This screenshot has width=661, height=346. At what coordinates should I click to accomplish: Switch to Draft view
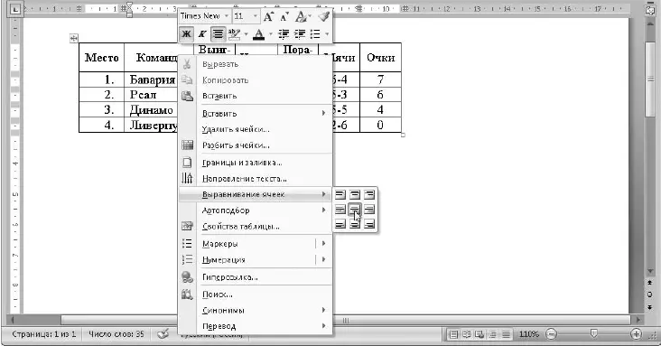506,334
